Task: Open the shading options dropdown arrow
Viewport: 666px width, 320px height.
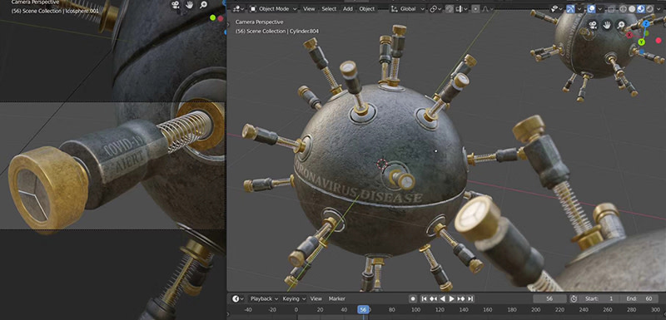Action: pyautogui.click(x=659, y=8)
